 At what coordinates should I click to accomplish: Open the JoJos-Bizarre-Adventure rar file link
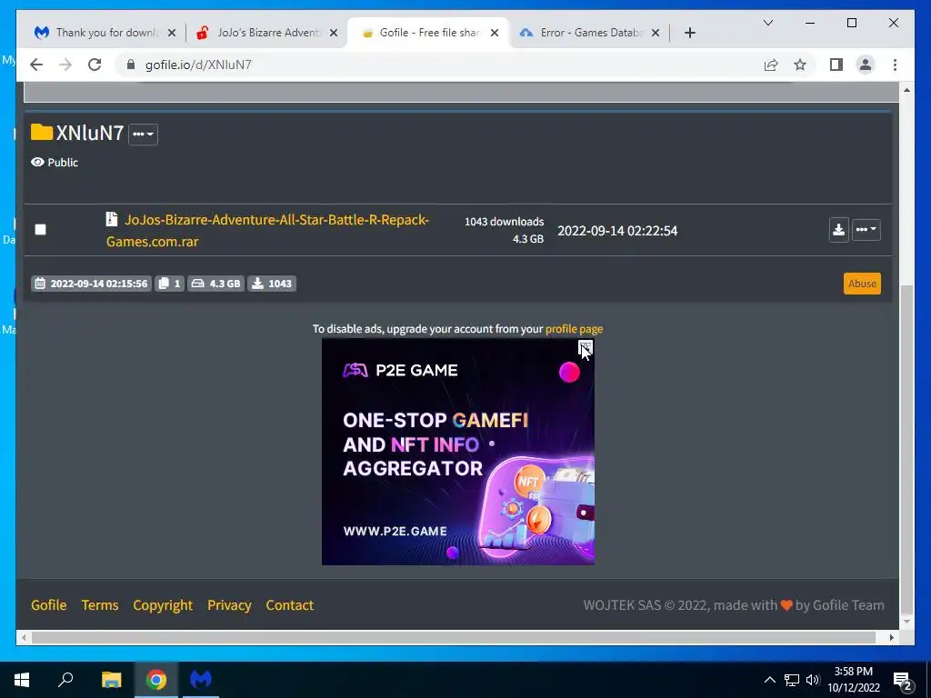(267, 230)
